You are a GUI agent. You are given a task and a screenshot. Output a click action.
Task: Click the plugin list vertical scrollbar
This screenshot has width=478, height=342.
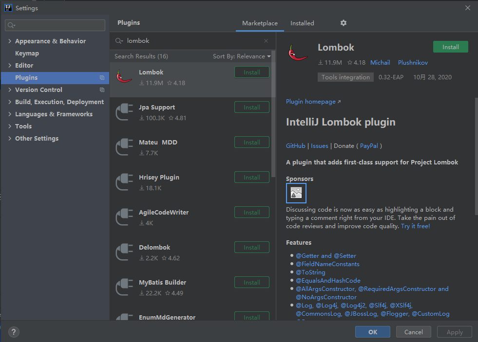click(x=273, y=114)
